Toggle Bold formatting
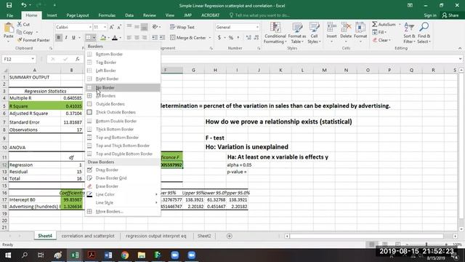This screenshot has height=262, width=465. [58, 38]
